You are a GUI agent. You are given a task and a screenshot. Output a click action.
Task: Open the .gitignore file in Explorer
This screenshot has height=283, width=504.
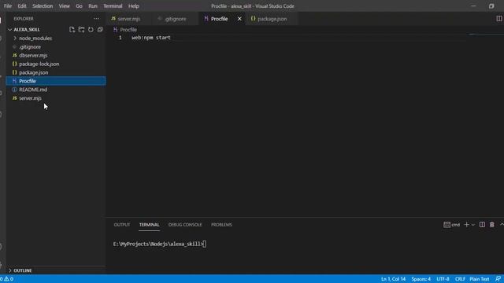30,47
